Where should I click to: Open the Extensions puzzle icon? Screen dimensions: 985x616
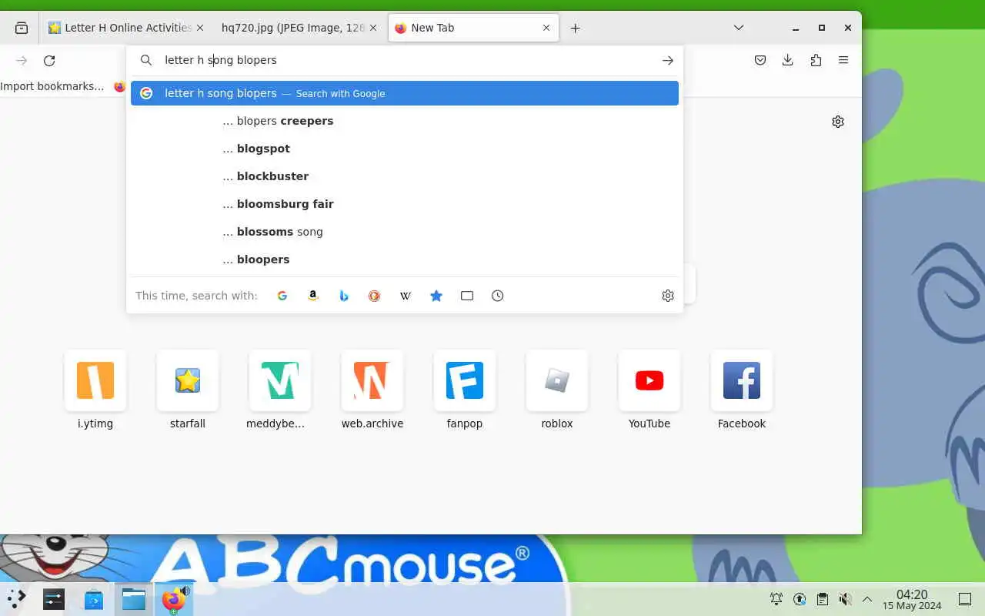click(x=816, y=60)
